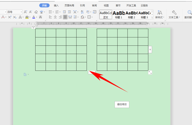The image size is (192, 125).
Task: Open the font name dropdown arrow
Action: click(x=6, y=12)
